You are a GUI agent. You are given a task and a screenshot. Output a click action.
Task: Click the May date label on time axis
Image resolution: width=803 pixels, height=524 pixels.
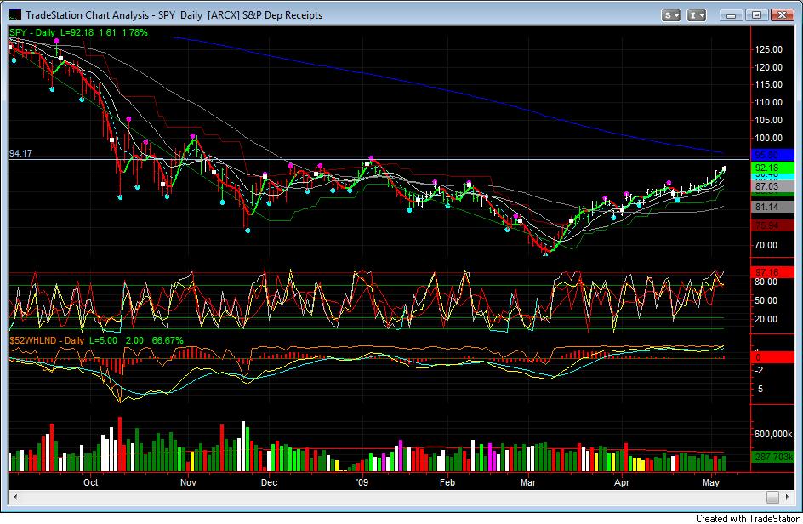pyautogui.click(x=711, y=482)
